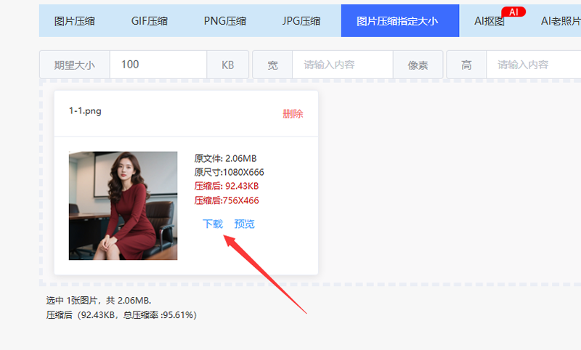Click the woman in red dress thumbnail
This screenshot has width=581, height=350.
123,205
